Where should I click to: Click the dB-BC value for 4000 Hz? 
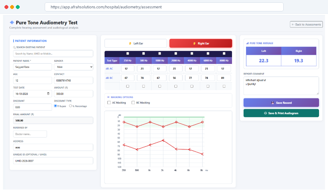click(192, 78)
